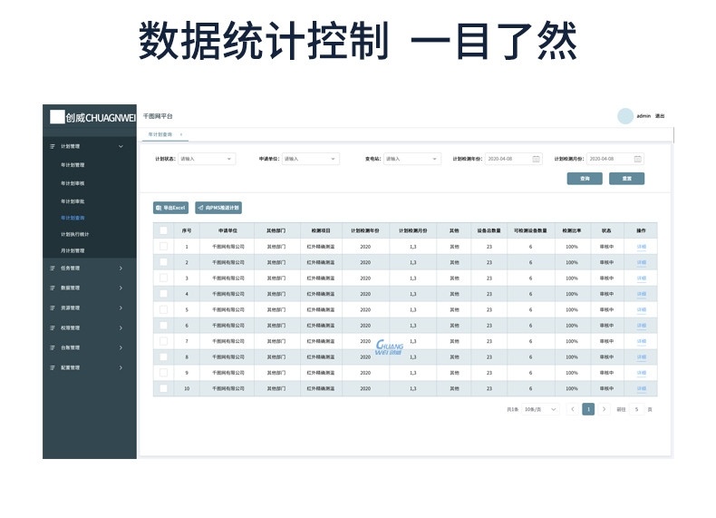Click the 任务管理 menu icon in sidebar
716x518 pixels.
click(x=52, y=268)
